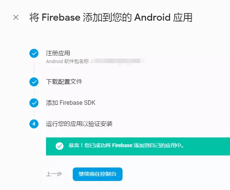Click the word Android in the dialog heading
Image resolution: width=230 pixels, height=190 pixels.
coord(152,17)
